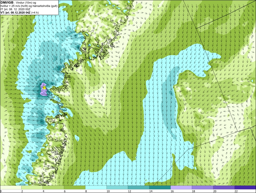Select the 8–10 m/s light cyan swatch
Viewport: 256px width, 193px height.
[x=96, y=187]
